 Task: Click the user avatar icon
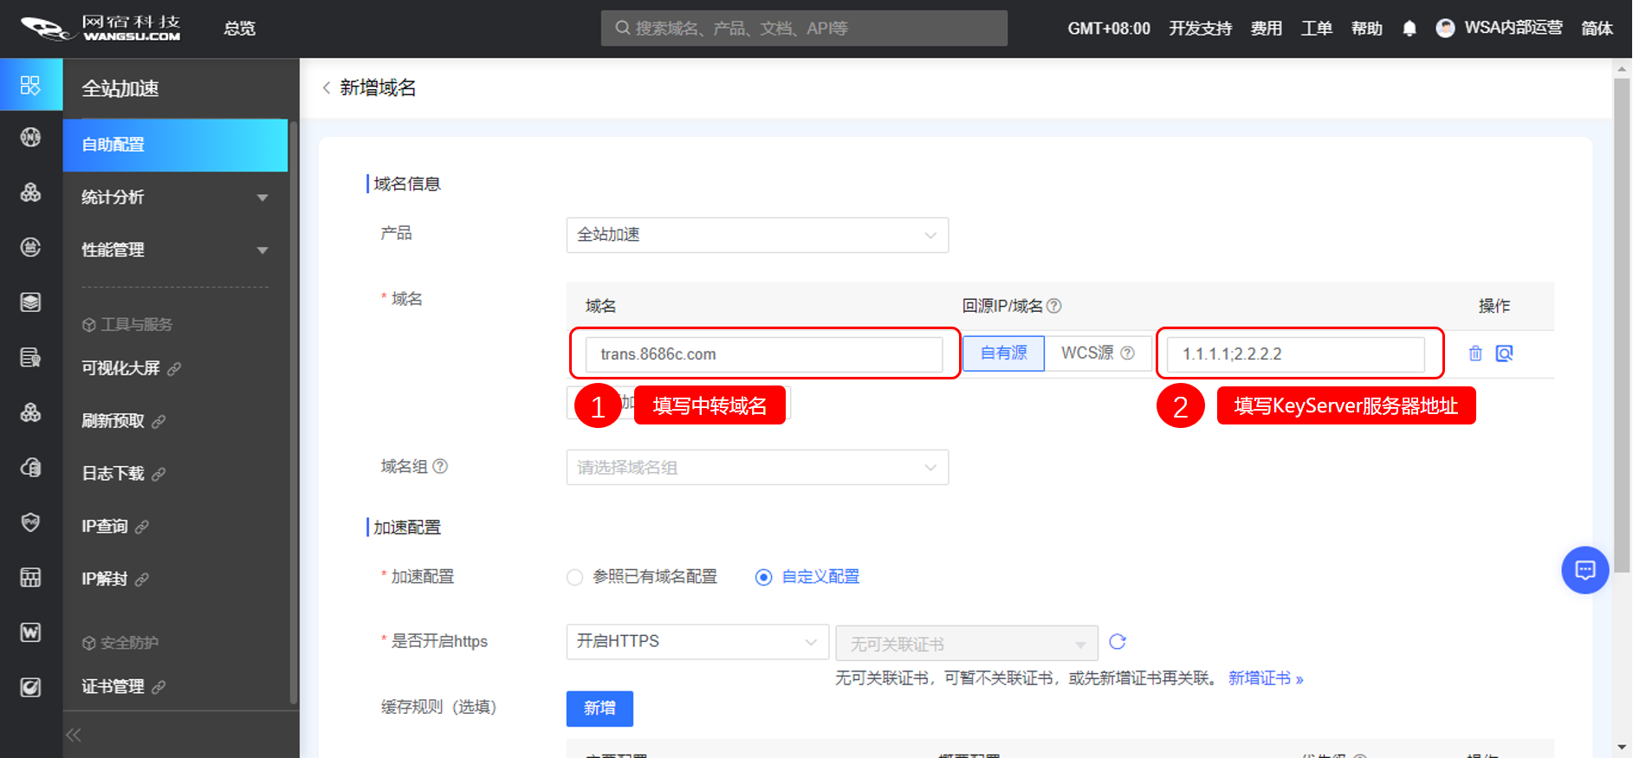1445,29
